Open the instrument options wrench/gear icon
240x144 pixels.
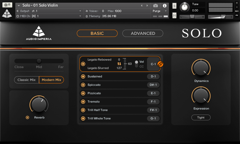pos(7,5)
